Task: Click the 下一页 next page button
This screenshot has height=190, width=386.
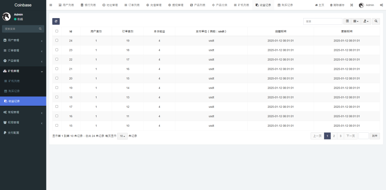Action: (x=351, y=136)
